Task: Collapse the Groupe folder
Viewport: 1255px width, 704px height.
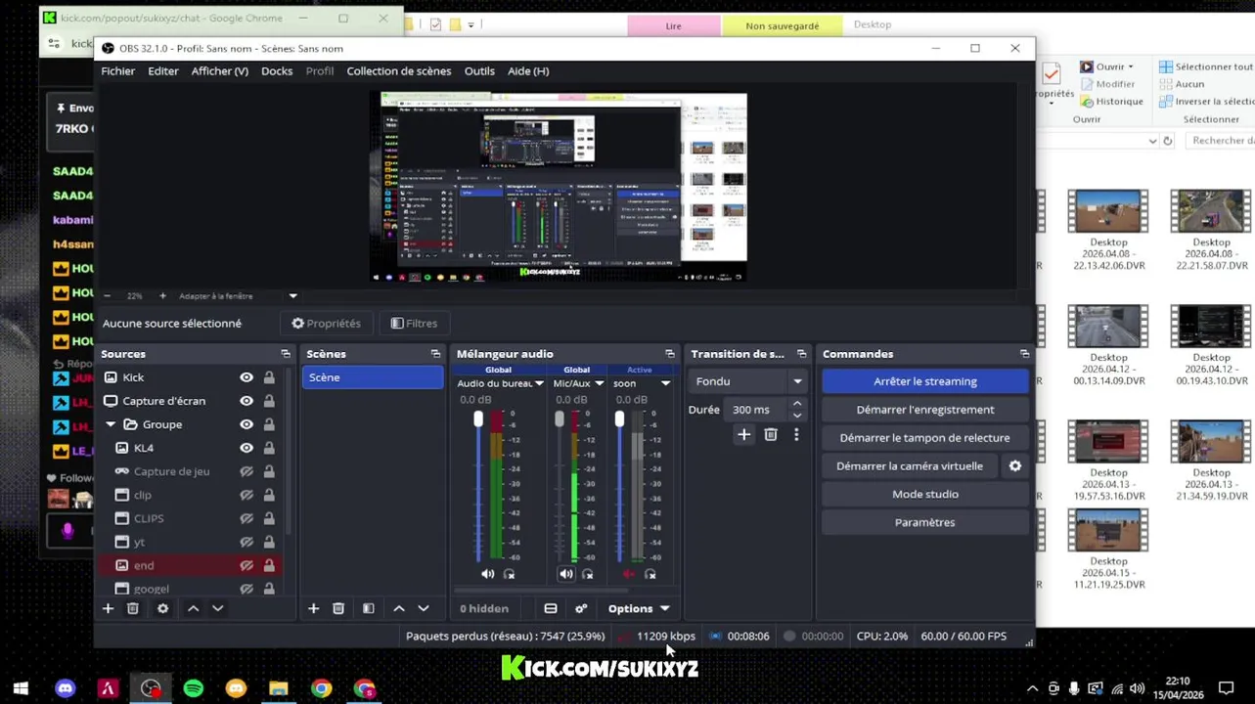Action: [111, 424]
